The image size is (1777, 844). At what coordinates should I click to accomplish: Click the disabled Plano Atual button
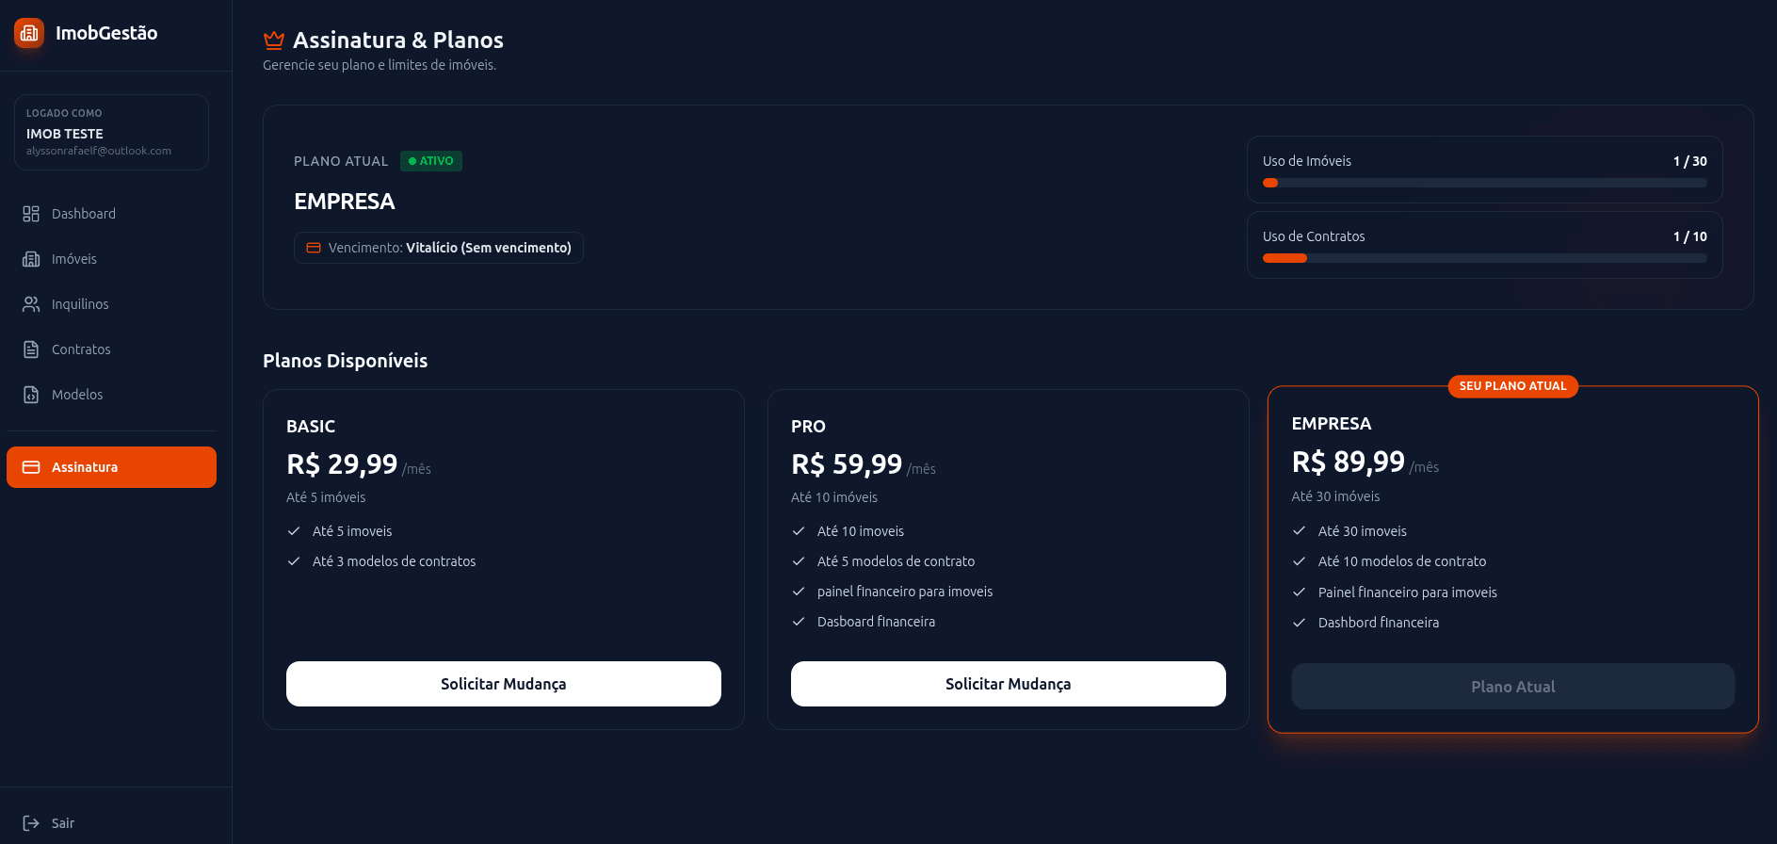coord(1512,687)
